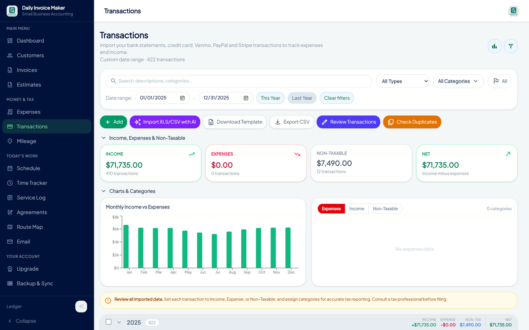Apply the Last Year date filter
This screenshot has width=529, height=330.
click(302, 98)
